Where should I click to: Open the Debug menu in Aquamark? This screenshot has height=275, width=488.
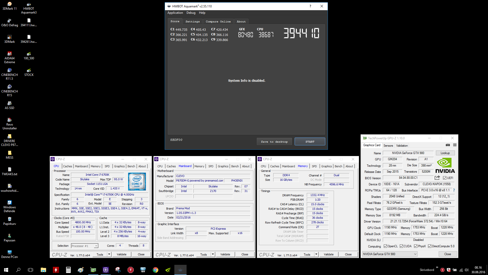[191, 13]
